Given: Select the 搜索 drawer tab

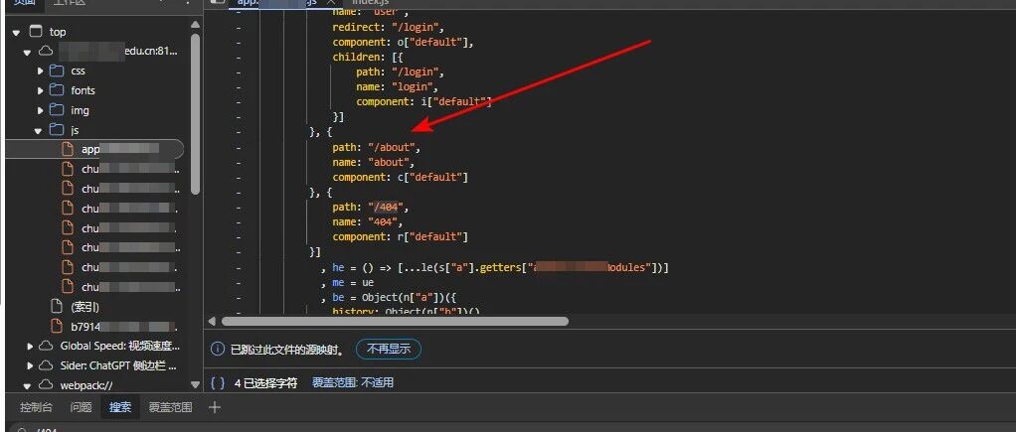Looking at the screenshot, I should [x=120, y=407].
